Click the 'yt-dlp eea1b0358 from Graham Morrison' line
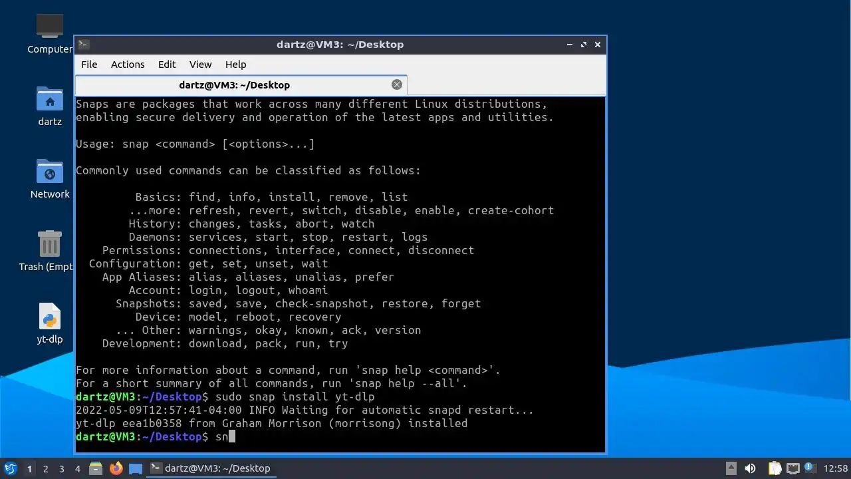The width and height of the screenshot is (851, 479). pyautogui.click(x=272, y=423)
